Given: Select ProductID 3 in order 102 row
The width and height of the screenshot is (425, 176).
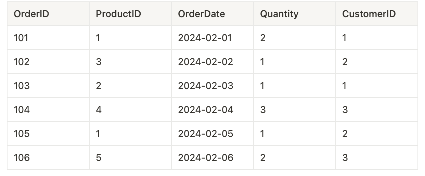Looking at the screenshot, I should pos(130,62).
